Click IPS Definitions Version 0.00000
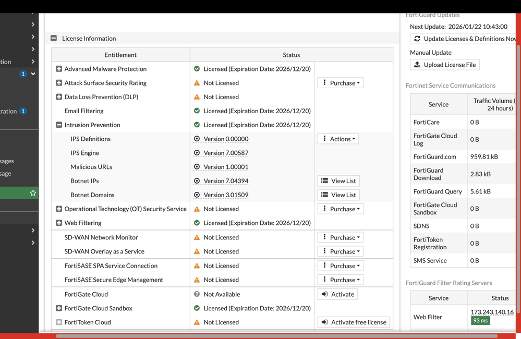Viewport: 521px width, 339px height. click(226, 139)
